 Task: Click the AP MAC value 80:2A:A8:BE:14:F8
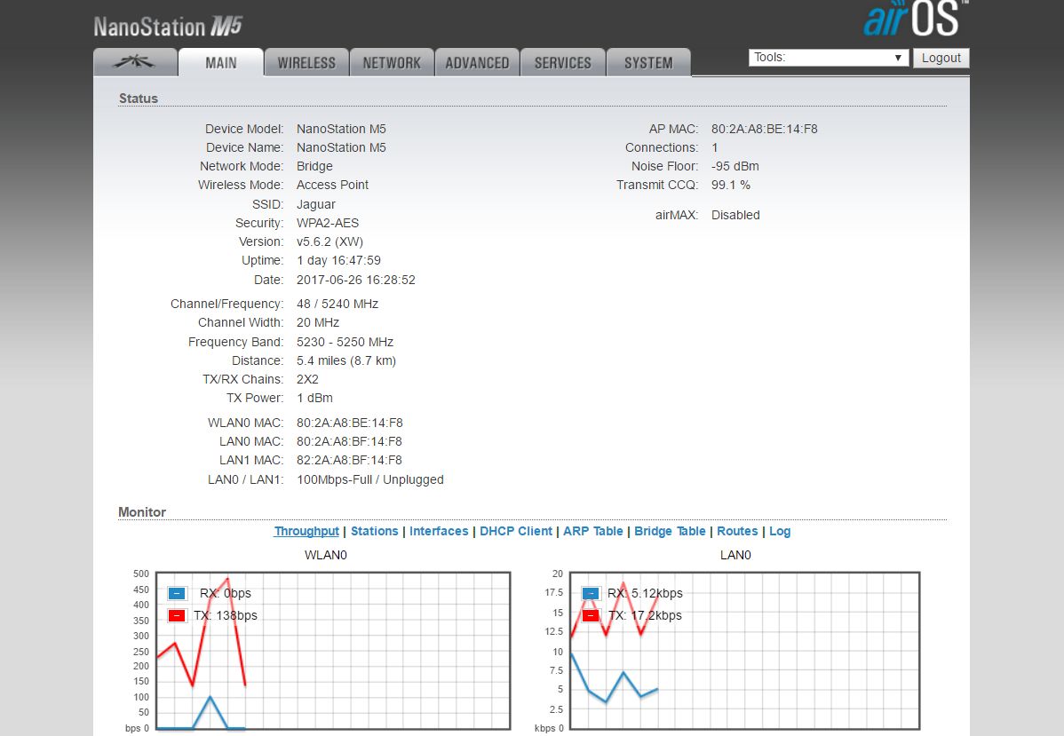[x=764, y=129]
